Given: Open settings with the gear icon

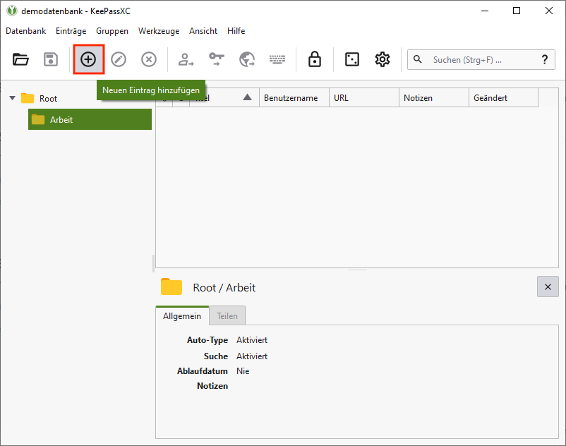Looking at the screenshot, I should coord(383,60).
